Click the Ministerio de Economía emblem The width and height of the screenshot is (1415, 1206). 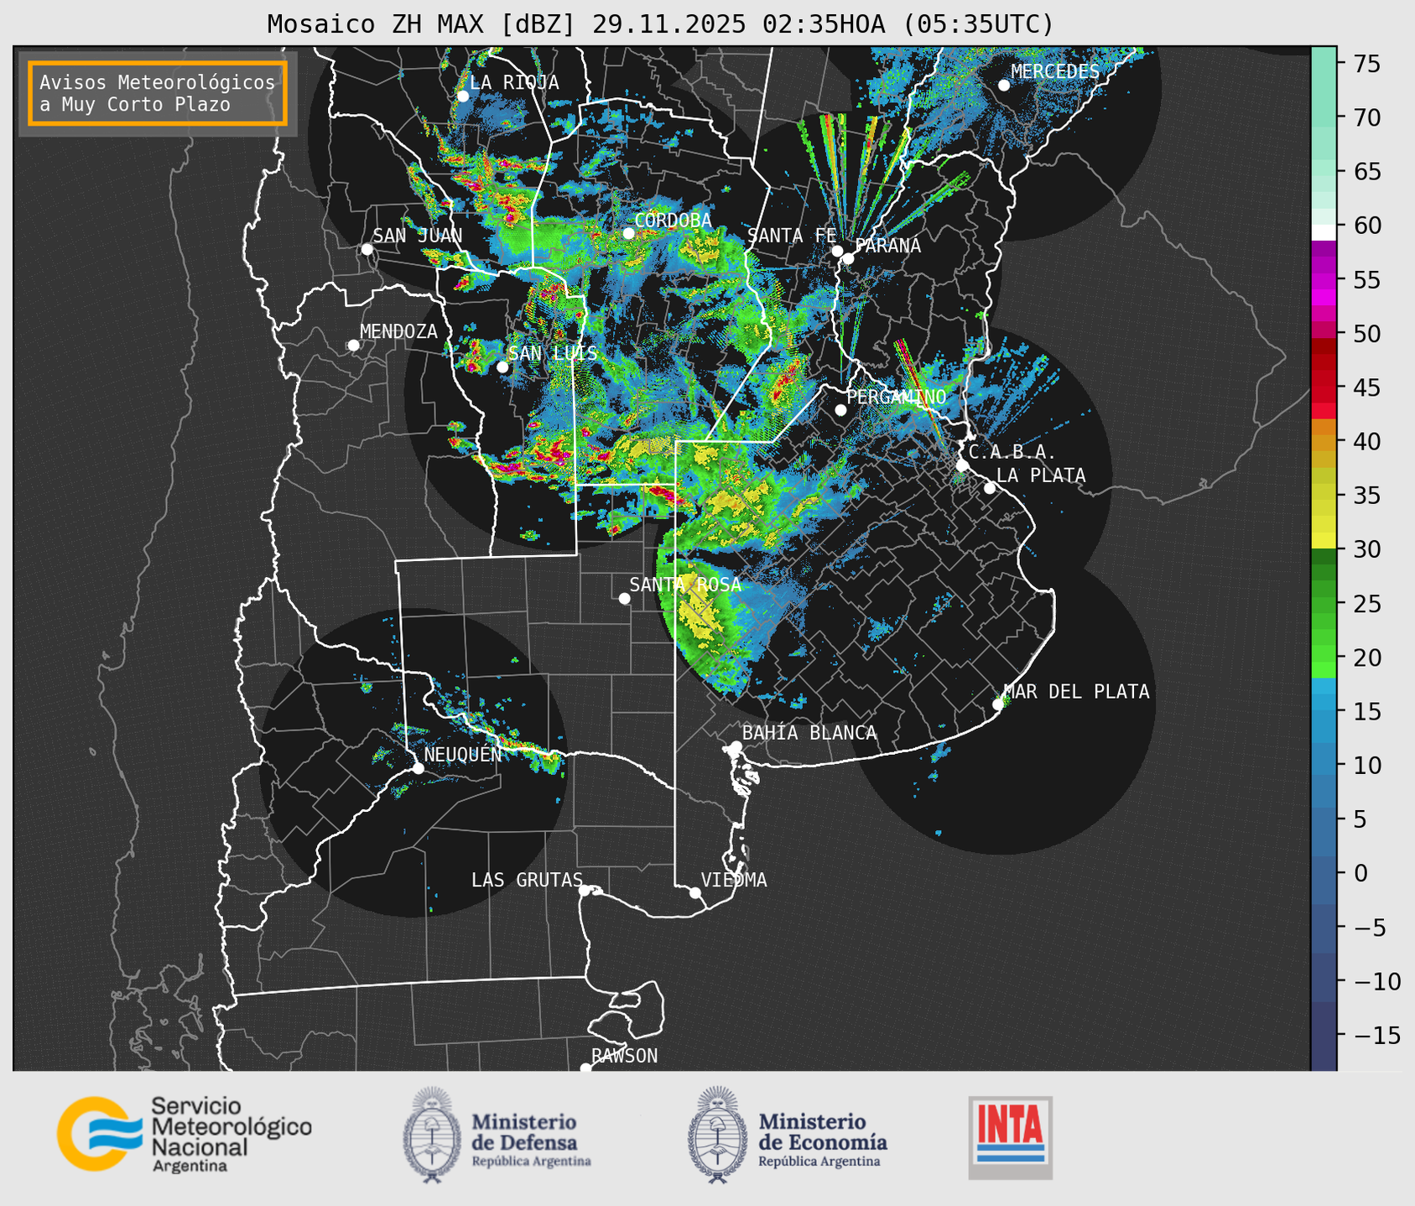717,1134
